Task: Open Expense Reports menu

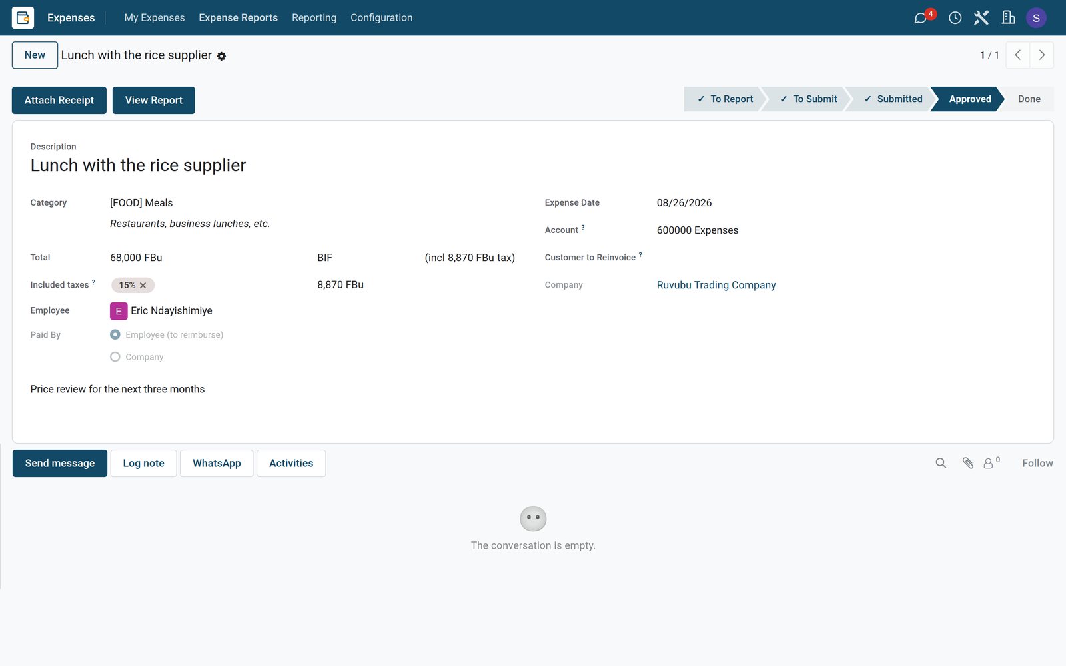Action: (238, 17)
